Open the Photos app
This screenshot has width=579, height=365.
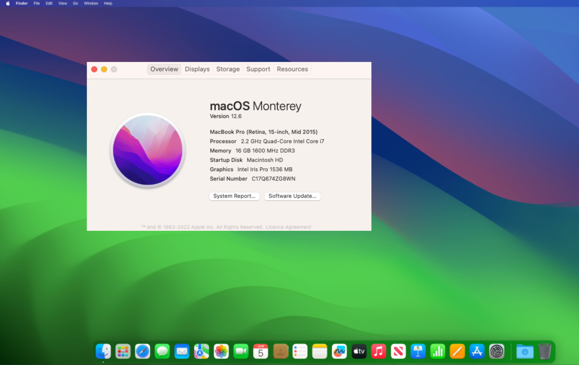pyautogui.click(x=221, y=351)
